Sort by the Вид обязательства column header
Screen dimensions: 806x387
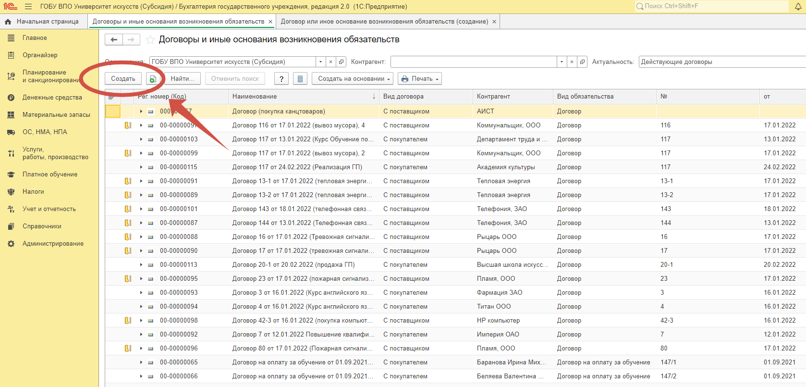605,97
